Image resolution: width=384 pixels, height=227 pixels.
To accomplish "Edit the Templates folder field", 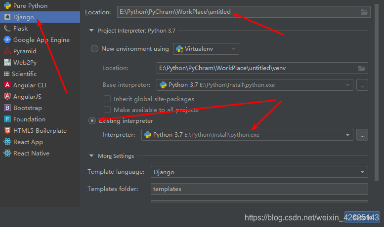I will pyautogui.click(x=259, y=189).
